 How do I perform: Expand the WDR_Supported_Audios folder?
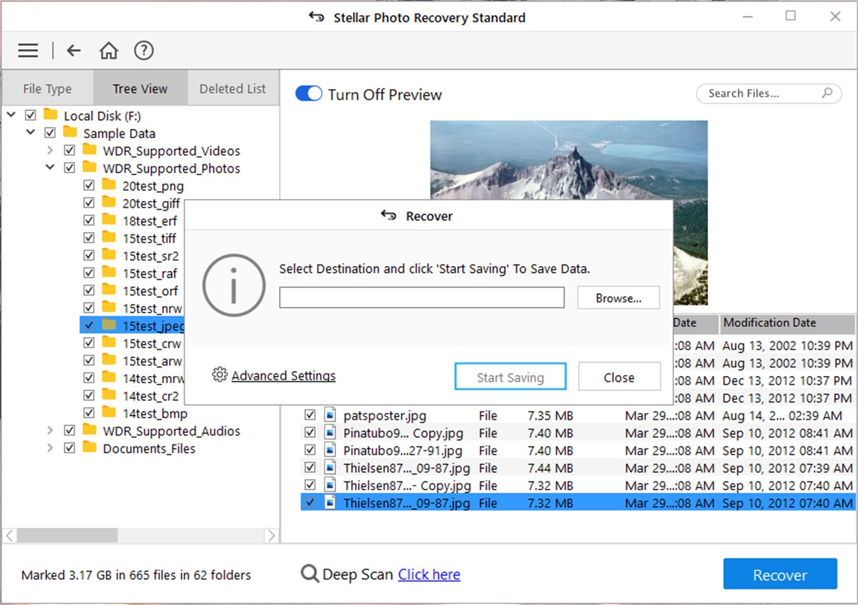tap(50, 431)
